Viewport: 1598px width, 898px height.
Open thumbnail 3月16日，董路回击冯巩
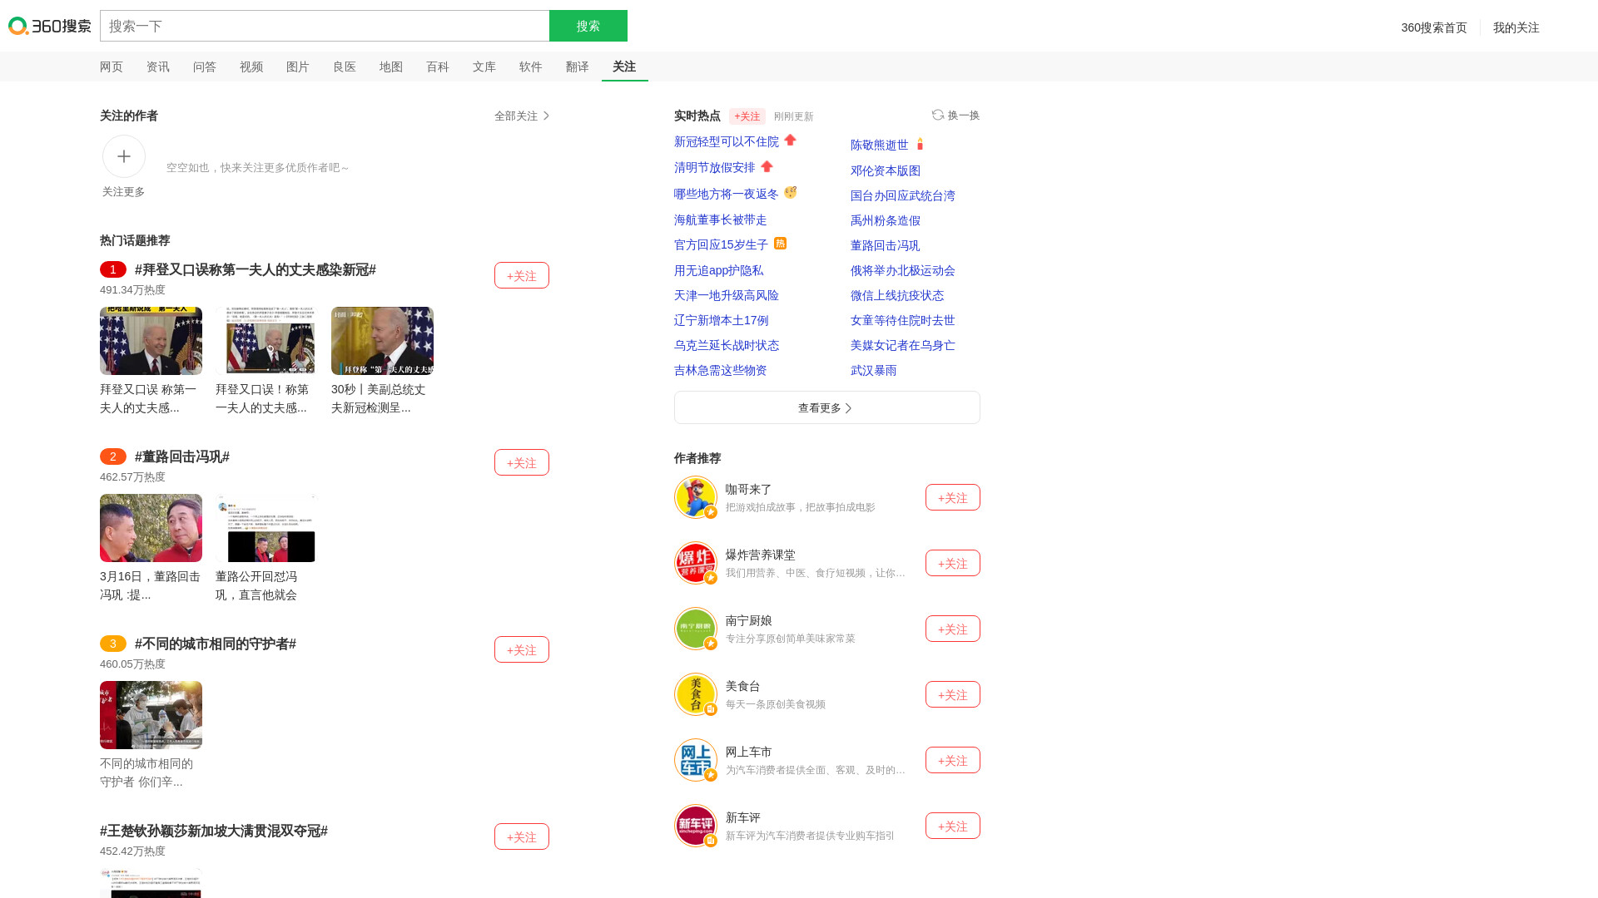(151, 528)
